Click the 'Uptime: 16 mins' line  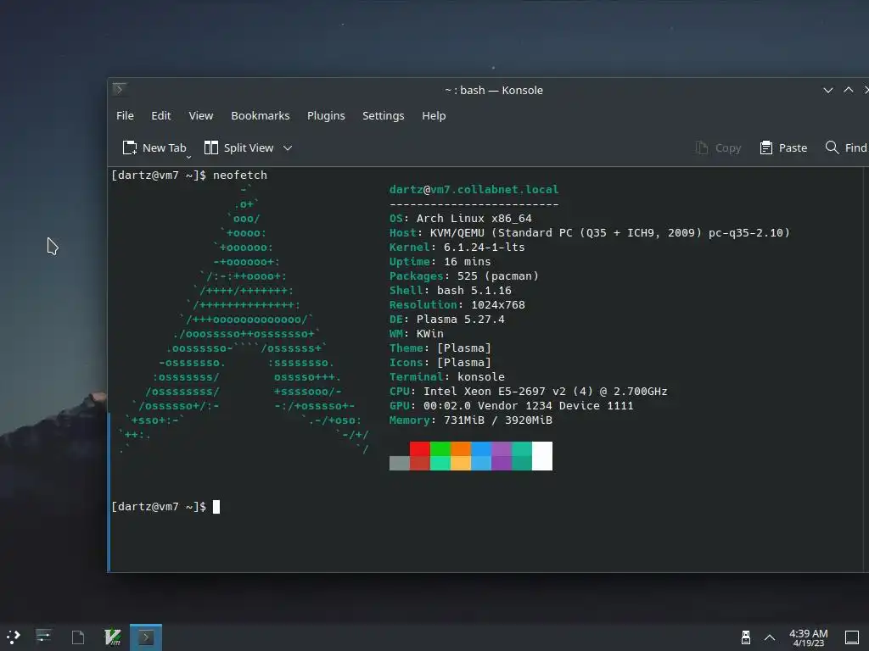pos(440,261)
